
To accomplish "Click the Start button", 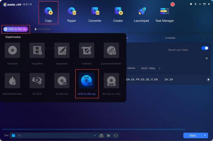I will click(193, 136).
